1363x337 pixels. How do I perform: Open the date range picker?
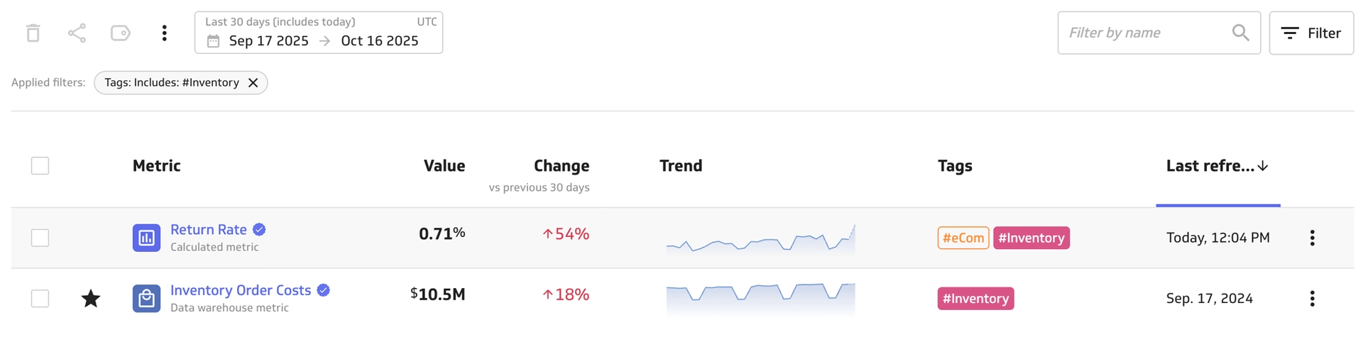tap(319, 33)
